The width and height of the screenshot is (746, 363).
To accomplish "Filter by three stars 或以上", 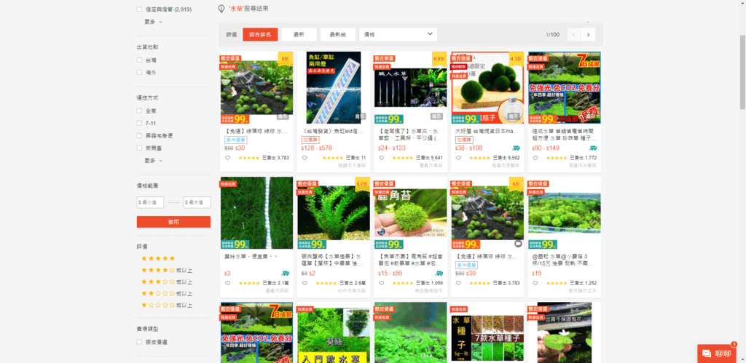I will [167, 282].
